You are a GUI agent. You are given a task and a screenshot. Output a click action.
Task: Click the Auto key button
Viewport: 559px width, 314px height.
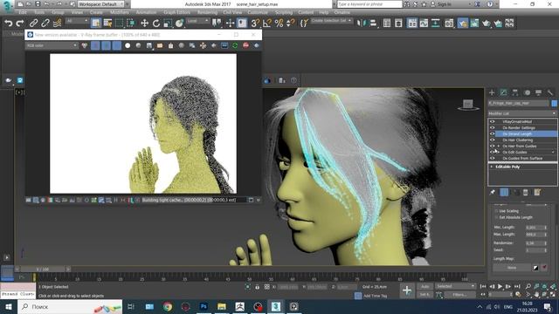coord(424,287)
